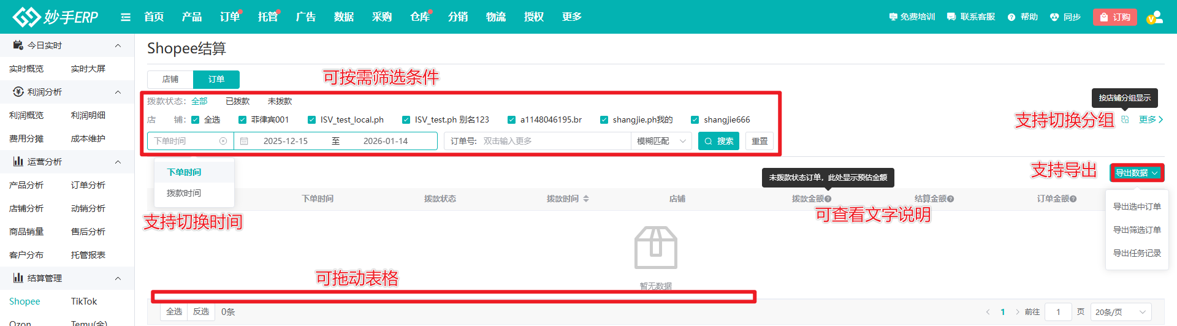The height and width of the screenshot is (326, 1177).
Task: Click the 订购 purchase button
Action: 1115,17
